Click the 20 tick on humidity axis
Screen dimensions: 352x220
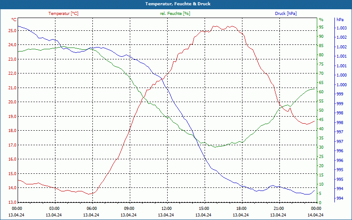coord(321,166)
